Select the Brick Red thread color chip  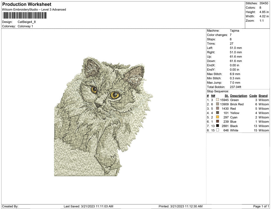click(217, 104)
